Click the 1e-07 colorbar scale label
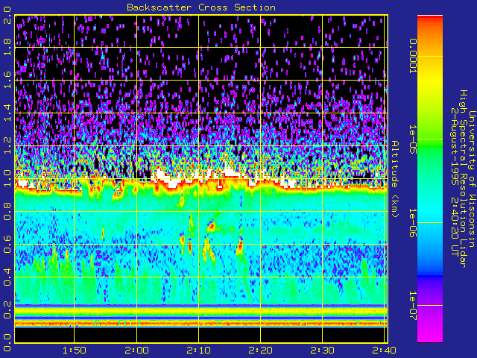The width and height of the screenshot is (477, 358). coord(413,305)
